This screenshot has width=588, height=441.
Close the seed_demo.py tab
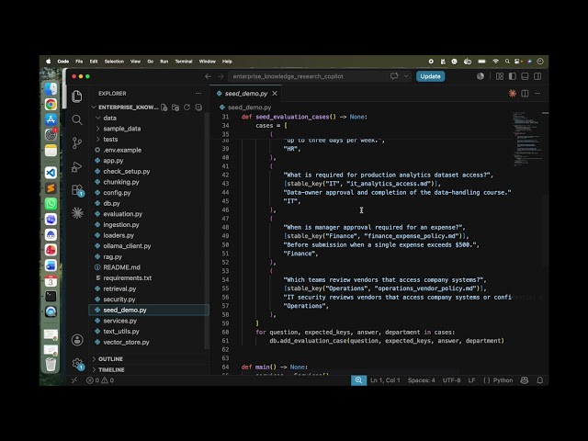coord(275,94)
